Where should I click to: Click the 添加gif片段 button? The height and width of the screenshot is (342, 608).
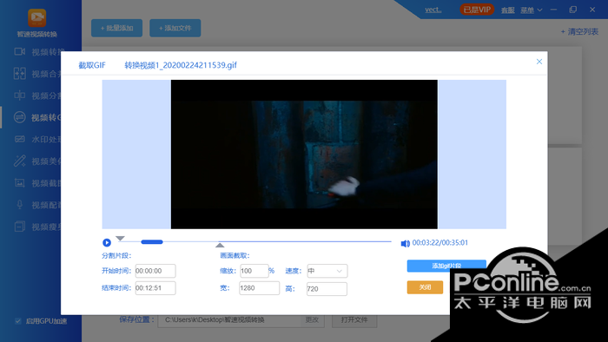tap(446, 266)
